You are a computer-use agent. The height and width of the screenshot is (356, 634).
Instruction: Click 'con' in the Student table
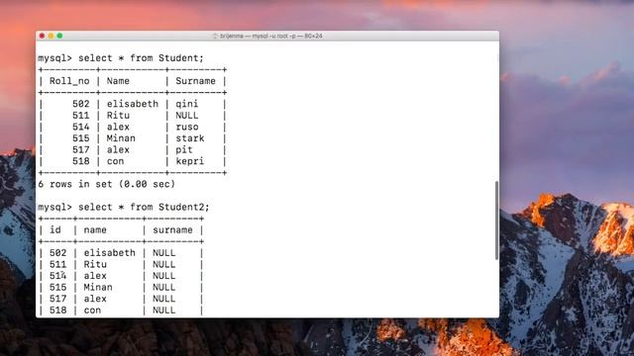click(115, 161)
